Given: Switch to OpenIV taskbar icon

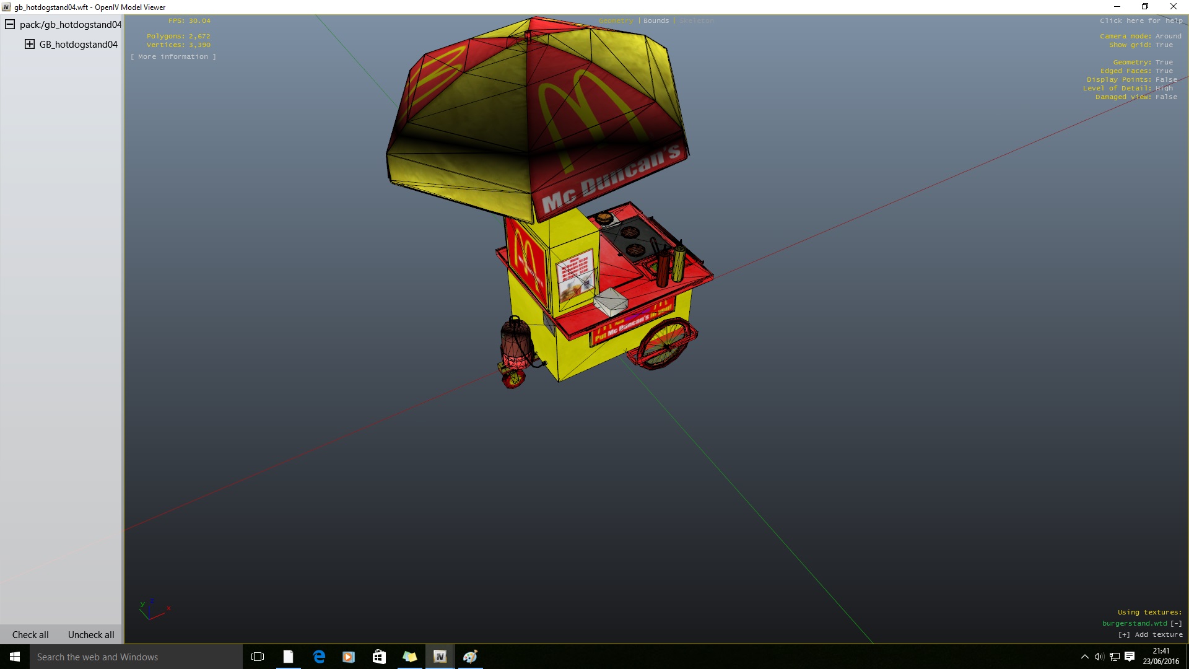Looking at the screenshot, I should click(x=440, y=657).
